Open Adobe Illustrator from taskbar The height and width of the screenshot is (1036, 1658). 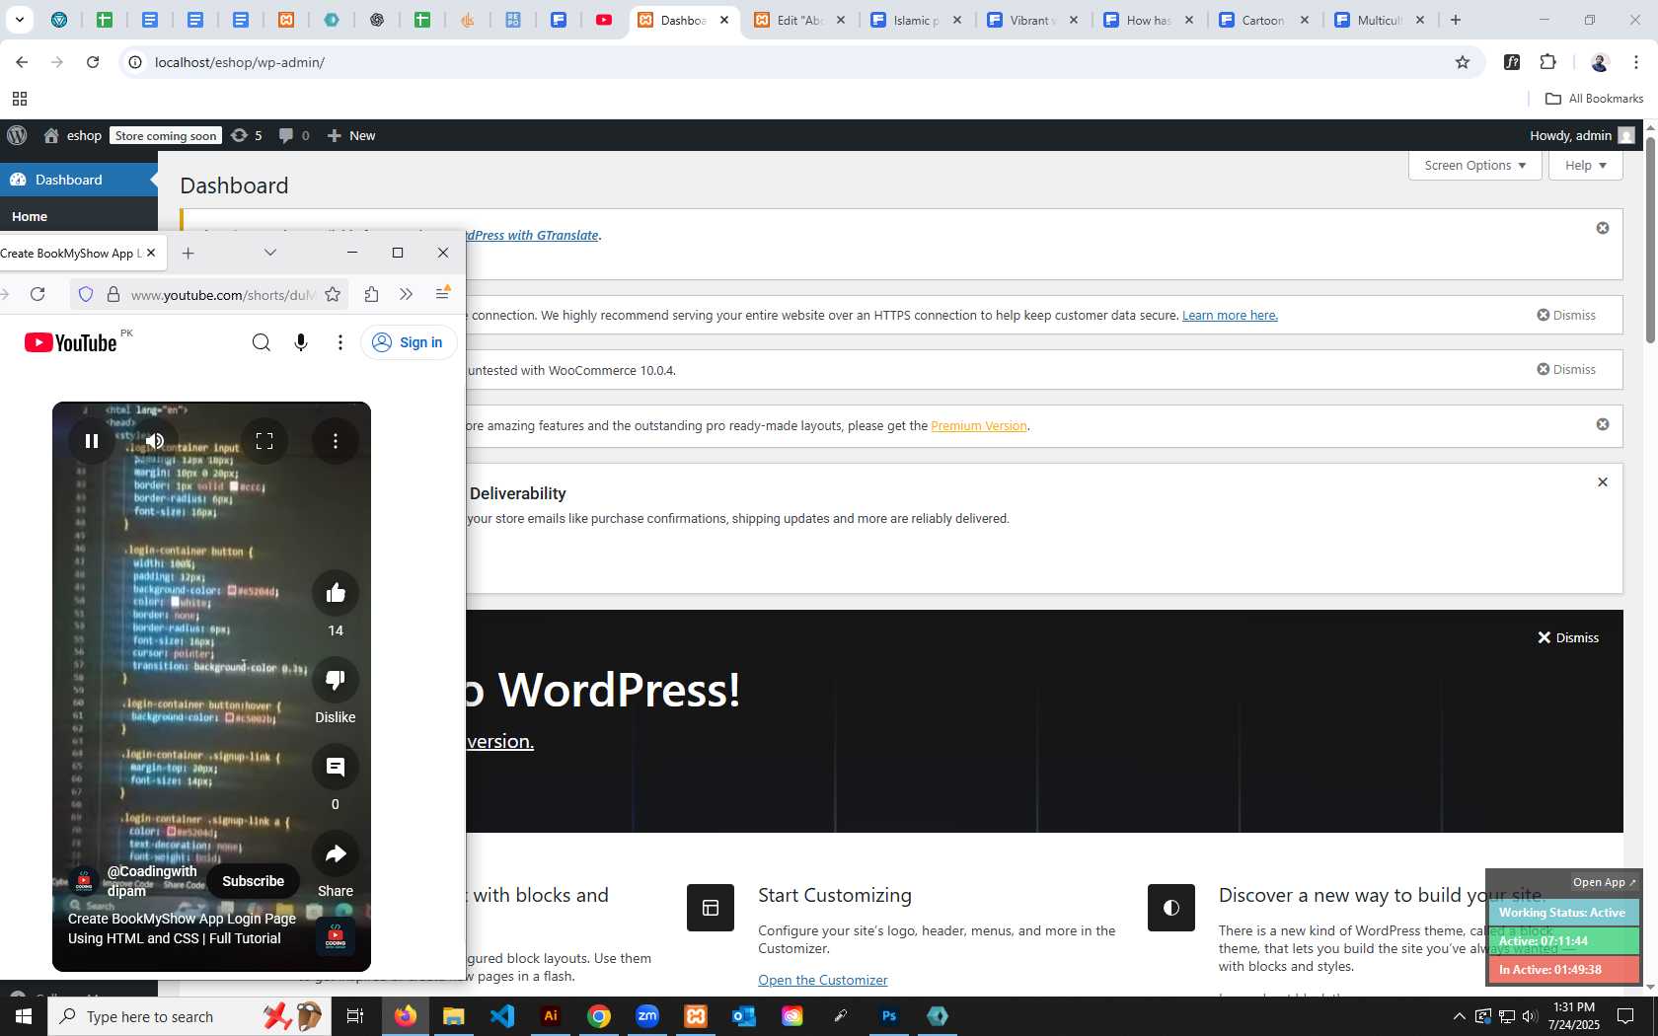(551, 1016)
